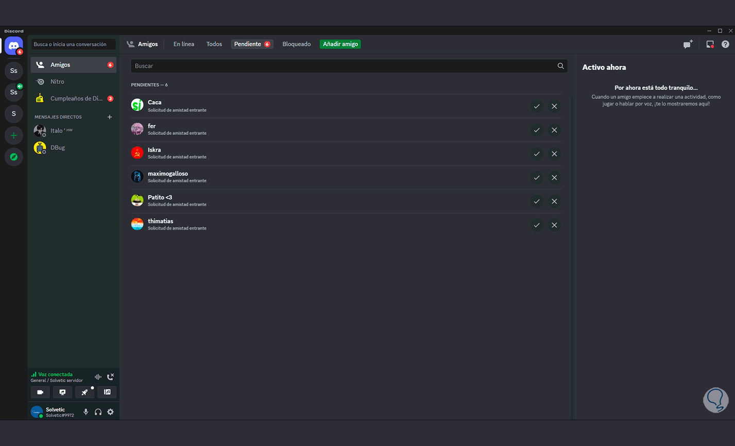Screen dimensions: 735x446
Task: Disconnect from the voice channel
Action: (x=110, y=377)
